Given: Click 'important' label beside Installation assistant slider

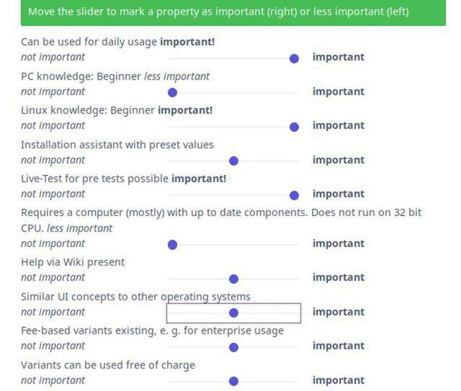Looking at the screenshot, I should point(338,160).
